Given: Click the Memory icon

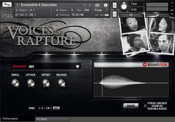Looking at the screenshot, I should click(x=57, y=15).
